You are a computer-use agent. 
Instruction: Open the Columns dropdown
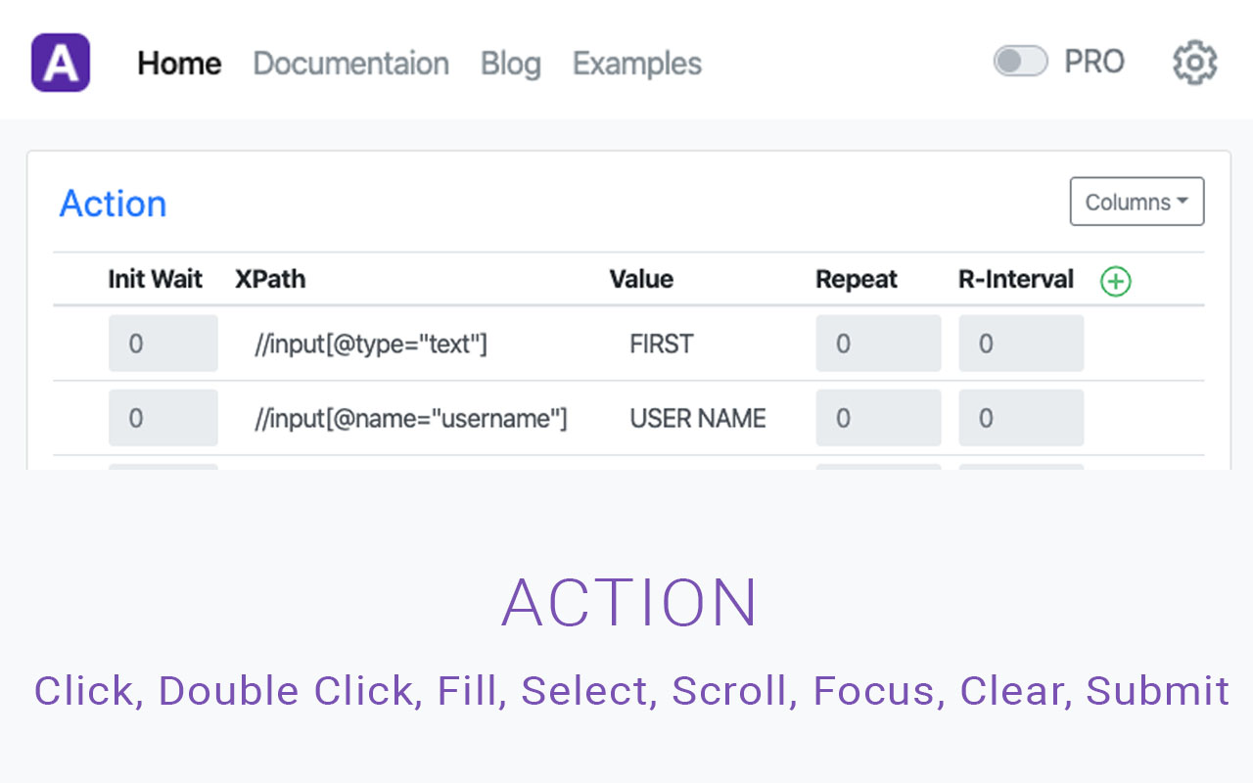click(1137, 202)
